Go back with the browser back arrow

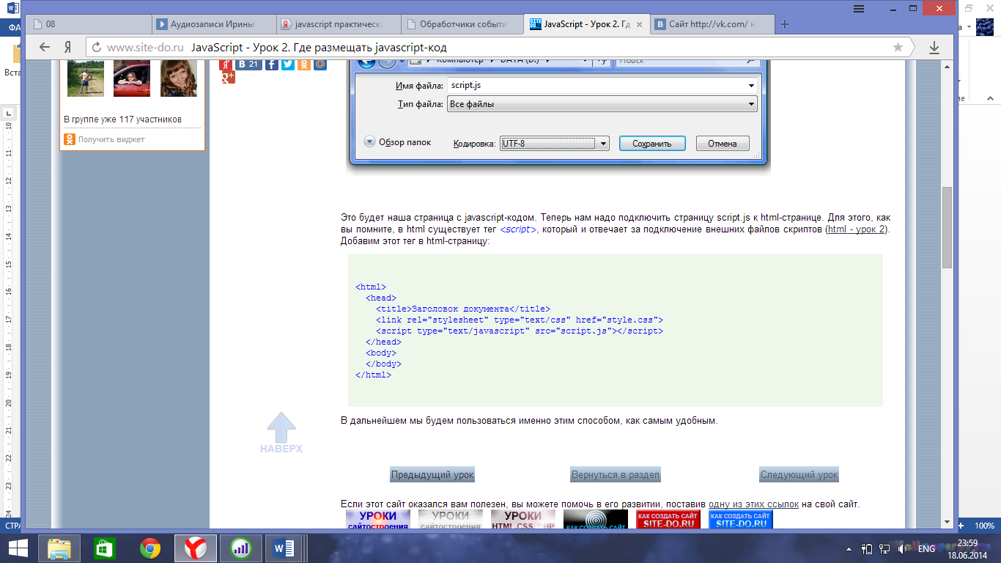coord(45,47)
